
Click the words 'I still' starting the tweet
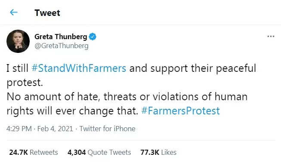pyautogui.click(x=17, y=68)
